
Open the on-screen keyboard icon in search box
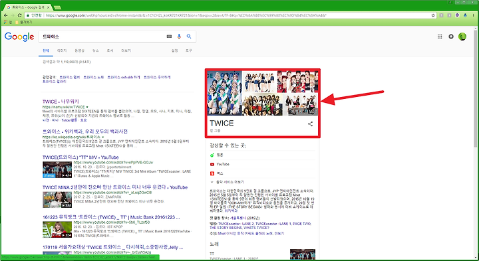[169, 37]
